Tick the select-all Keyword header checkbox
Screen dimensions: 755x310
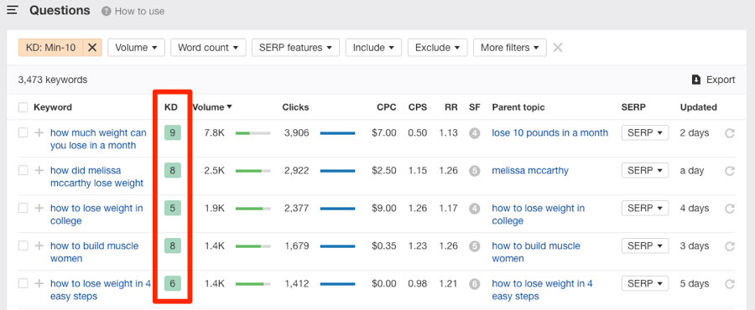[23, 107]
